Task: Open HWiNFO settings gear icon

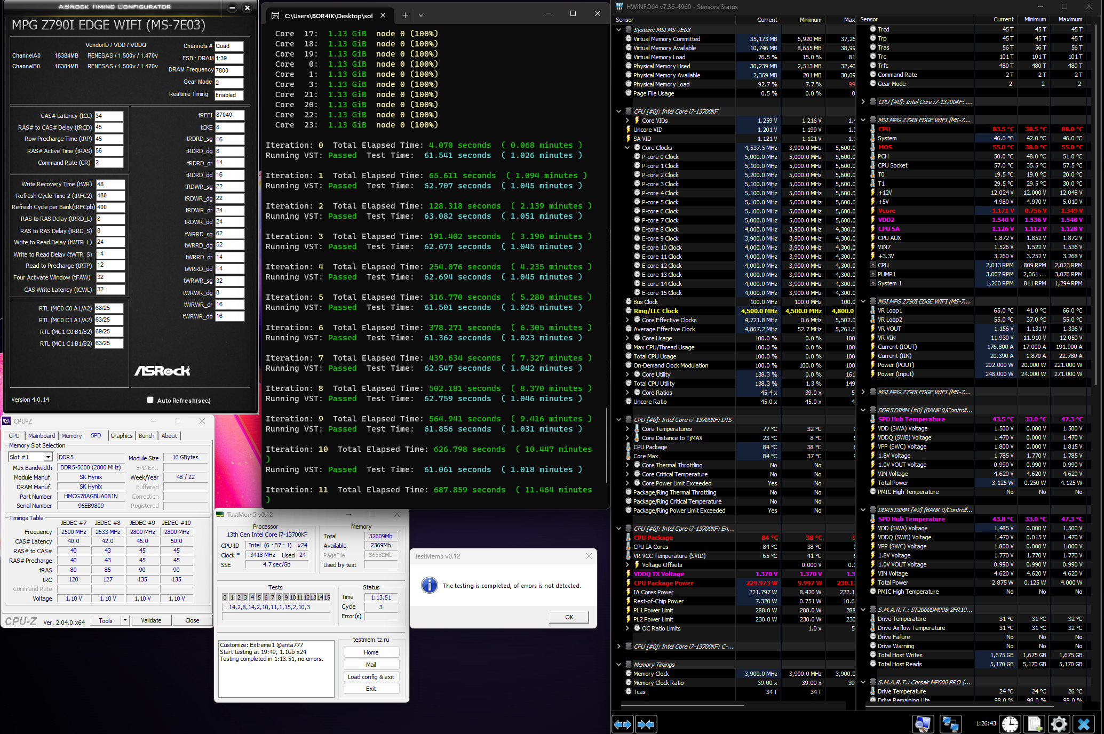Action: pyautogui.click(x=1059, y=724)
